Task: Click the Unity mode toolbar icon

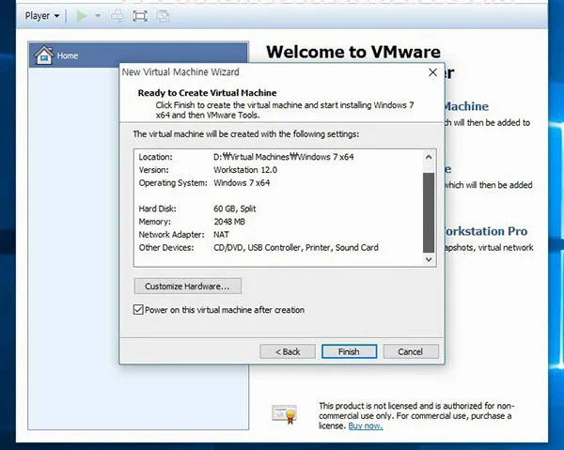Action: (x=163, y=16)
